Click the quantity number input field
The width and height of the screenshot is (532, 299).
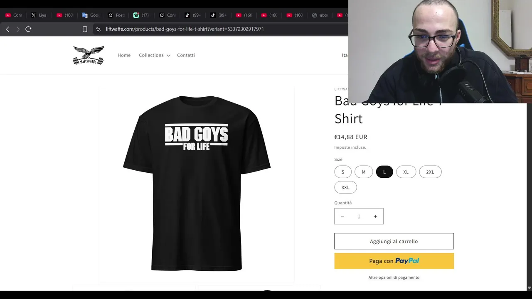pos(359,216)
